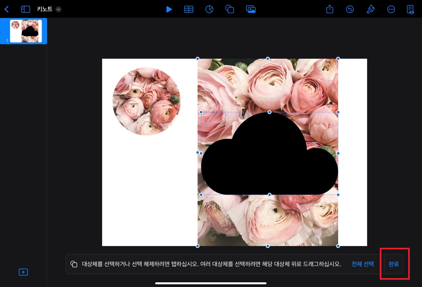Image resolution: width=422 pixels, height=287 pixels.
Task: Tap the objects icon in the hint bar
Action: [74, 264]
